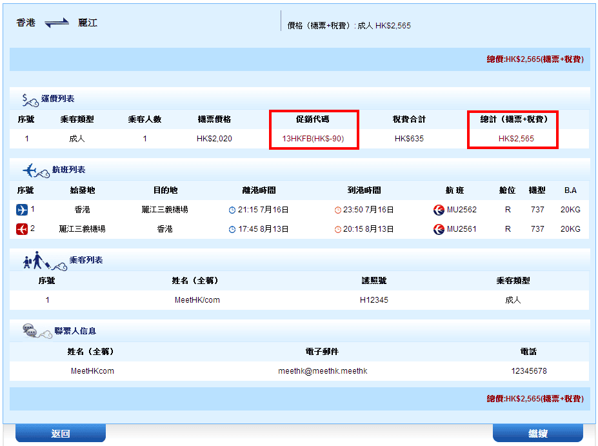Click the round-trip arrows icon between 香港 and 麗江
The image size is (598, 446).
[57, 23]
